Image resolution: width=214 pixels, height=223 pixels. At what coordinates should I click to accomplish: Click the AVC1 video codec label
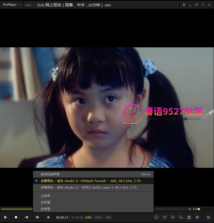98,217
